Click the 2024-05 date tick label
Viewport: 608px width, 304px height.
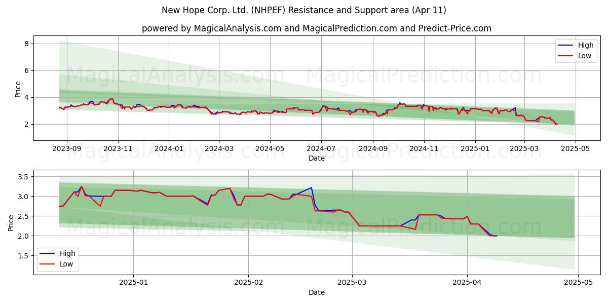click(270, 149)
